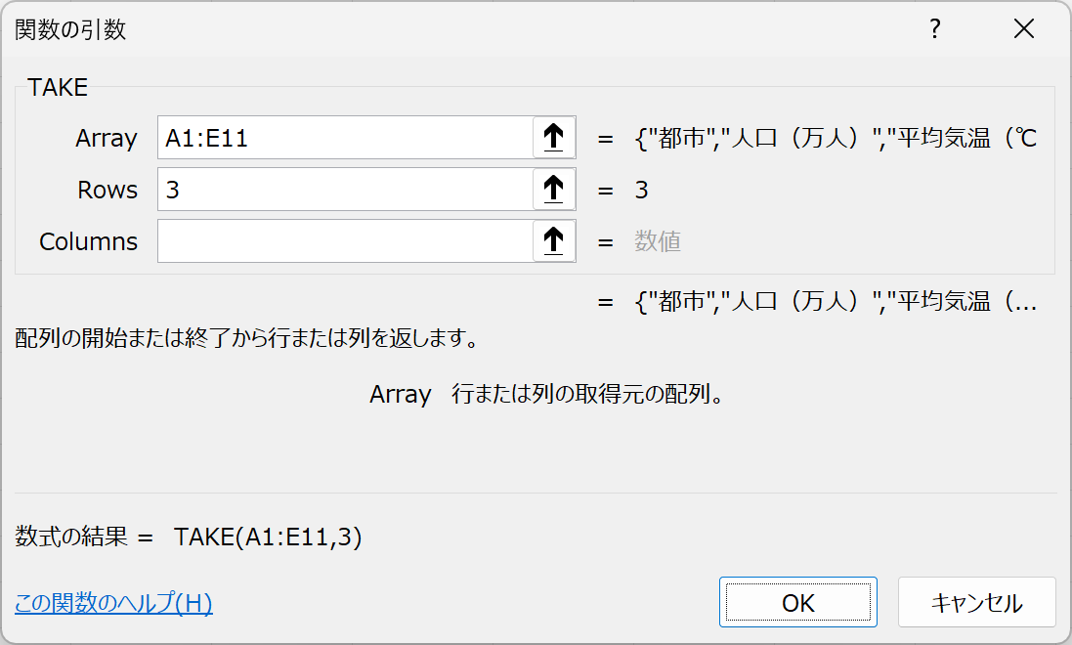Open help via the title bar question mark
The height and width of the screenshot is (645, 1072).
934,28
